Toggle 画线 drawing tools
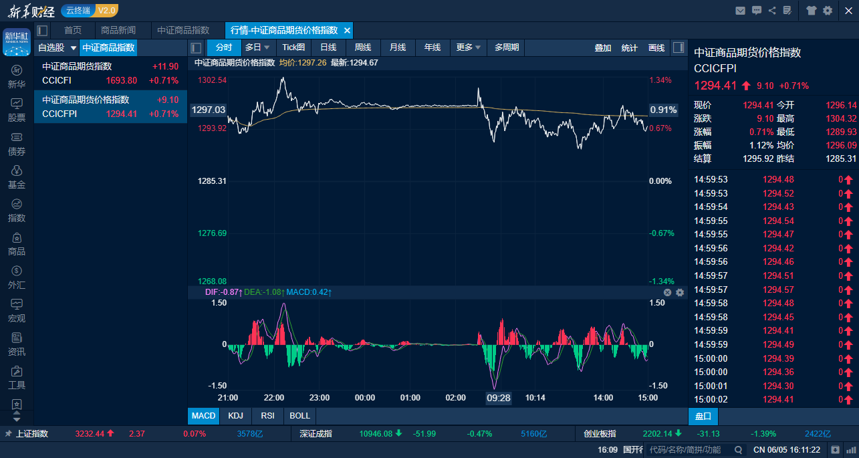Screen dimensions: 859x458 tap(656, 47)
